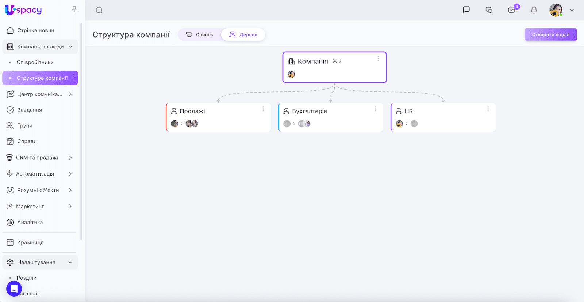Click the Створити відділ button
The image size is (584, 302).
[550, 35]
